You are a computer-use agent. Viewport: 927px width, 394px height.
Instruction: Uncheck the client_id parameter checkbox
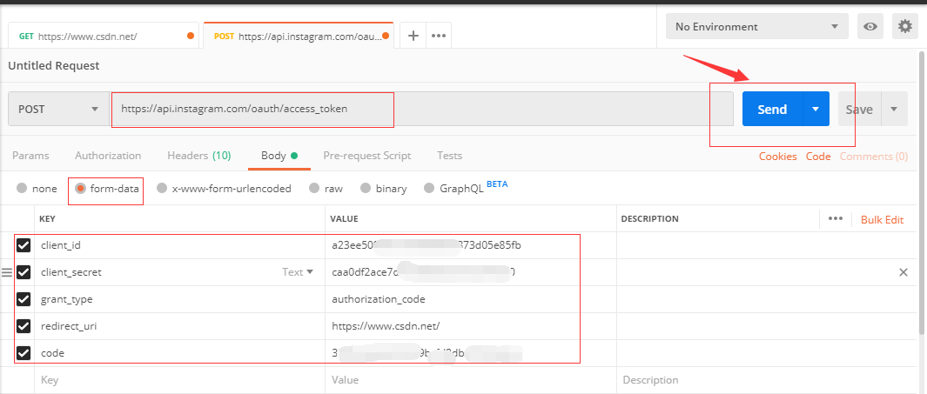pyautogui.click(x=24, y=245)
